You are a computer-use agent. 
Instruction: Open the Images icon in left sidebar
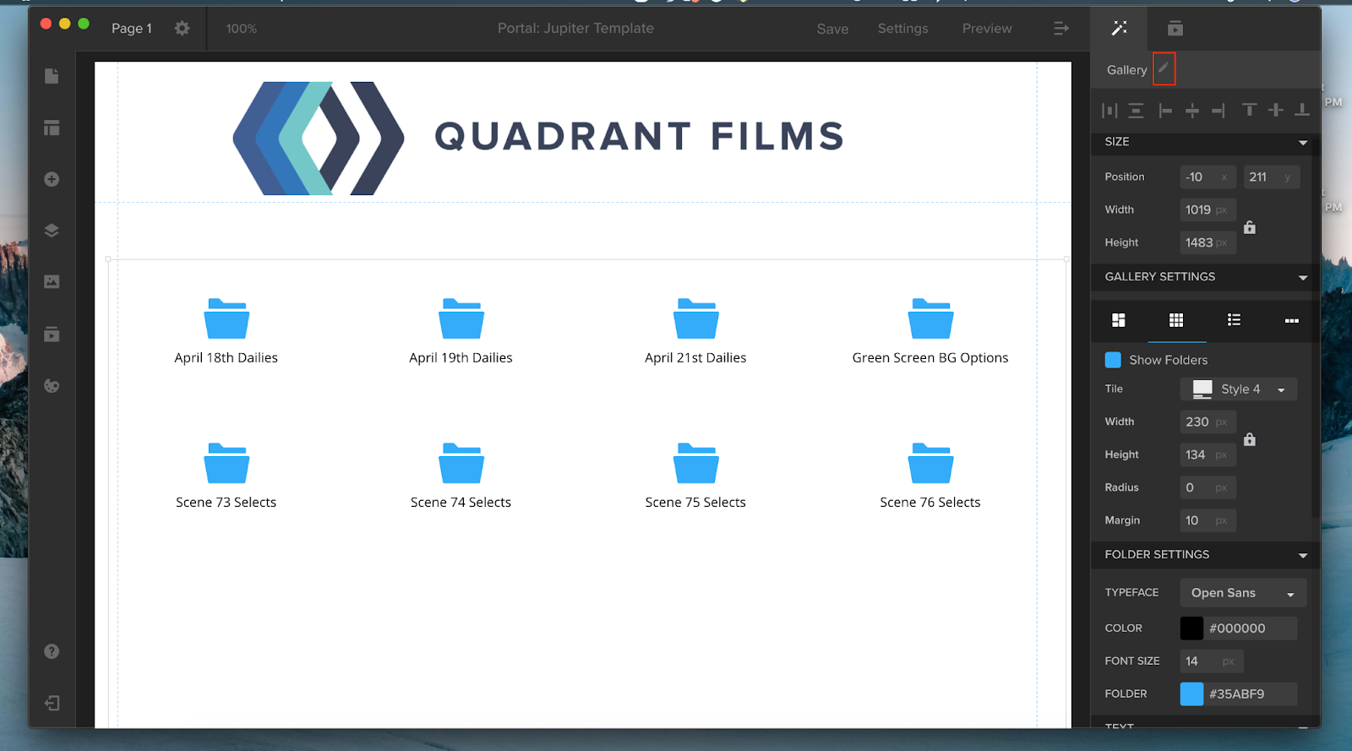coord(52,281)
